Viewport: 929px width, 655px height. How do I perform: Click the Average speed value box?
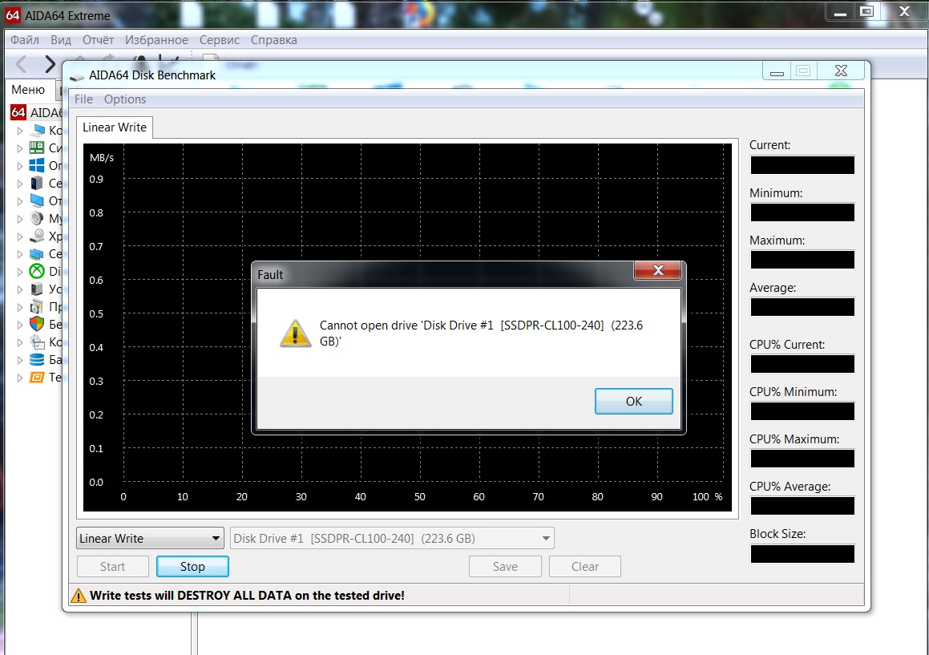[802, 307]
